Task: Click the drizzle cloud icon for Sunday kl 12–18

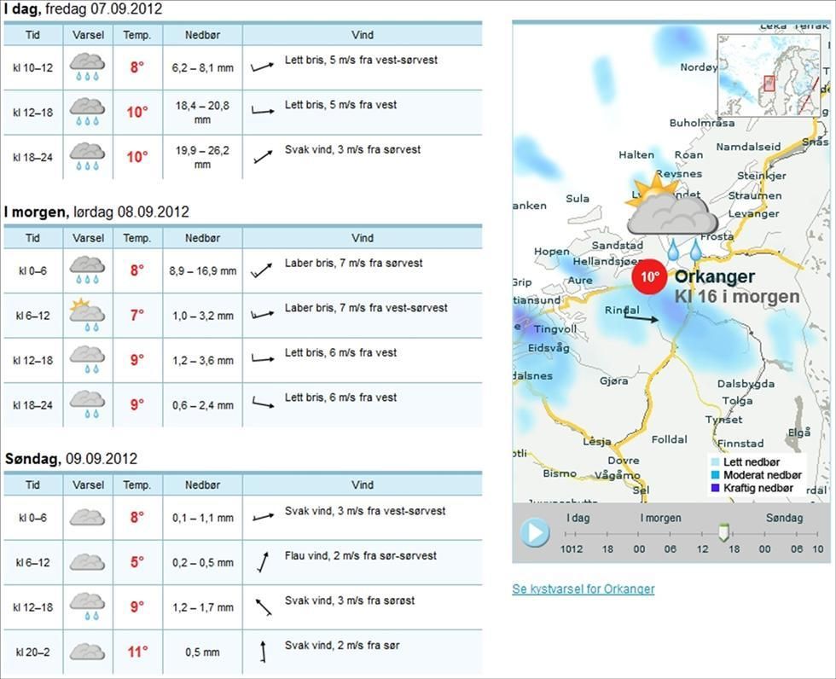Action: 86,602
